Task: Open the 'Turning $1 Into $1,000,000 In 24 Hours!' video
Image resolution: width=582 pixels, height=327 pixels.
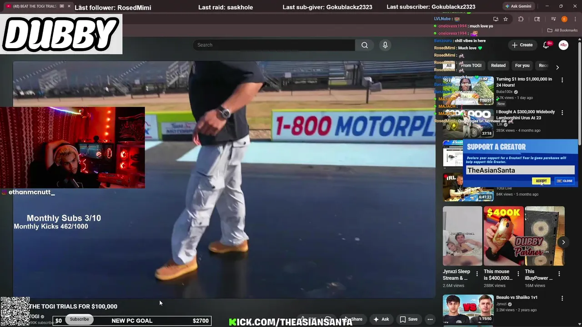Action: click(524, 82)
